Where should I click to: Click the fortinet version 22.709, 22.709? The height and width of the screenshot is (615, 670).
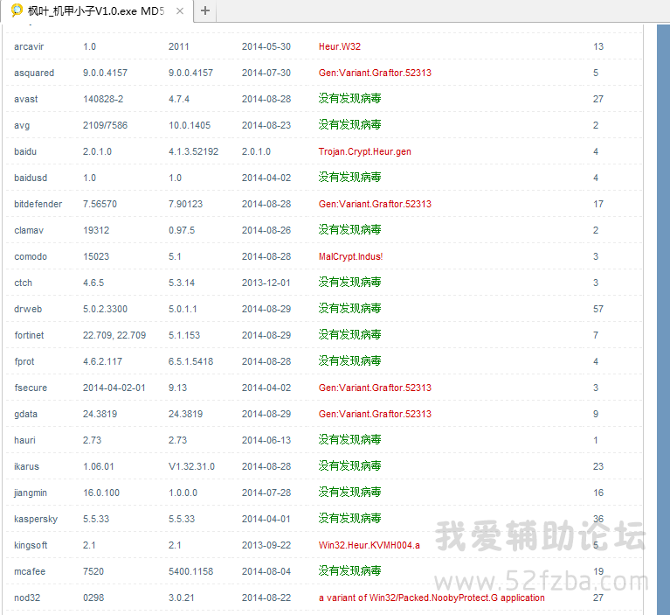tap(114, 335)
